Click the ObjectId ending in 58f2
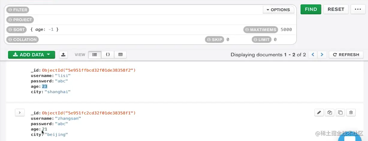 89,70
